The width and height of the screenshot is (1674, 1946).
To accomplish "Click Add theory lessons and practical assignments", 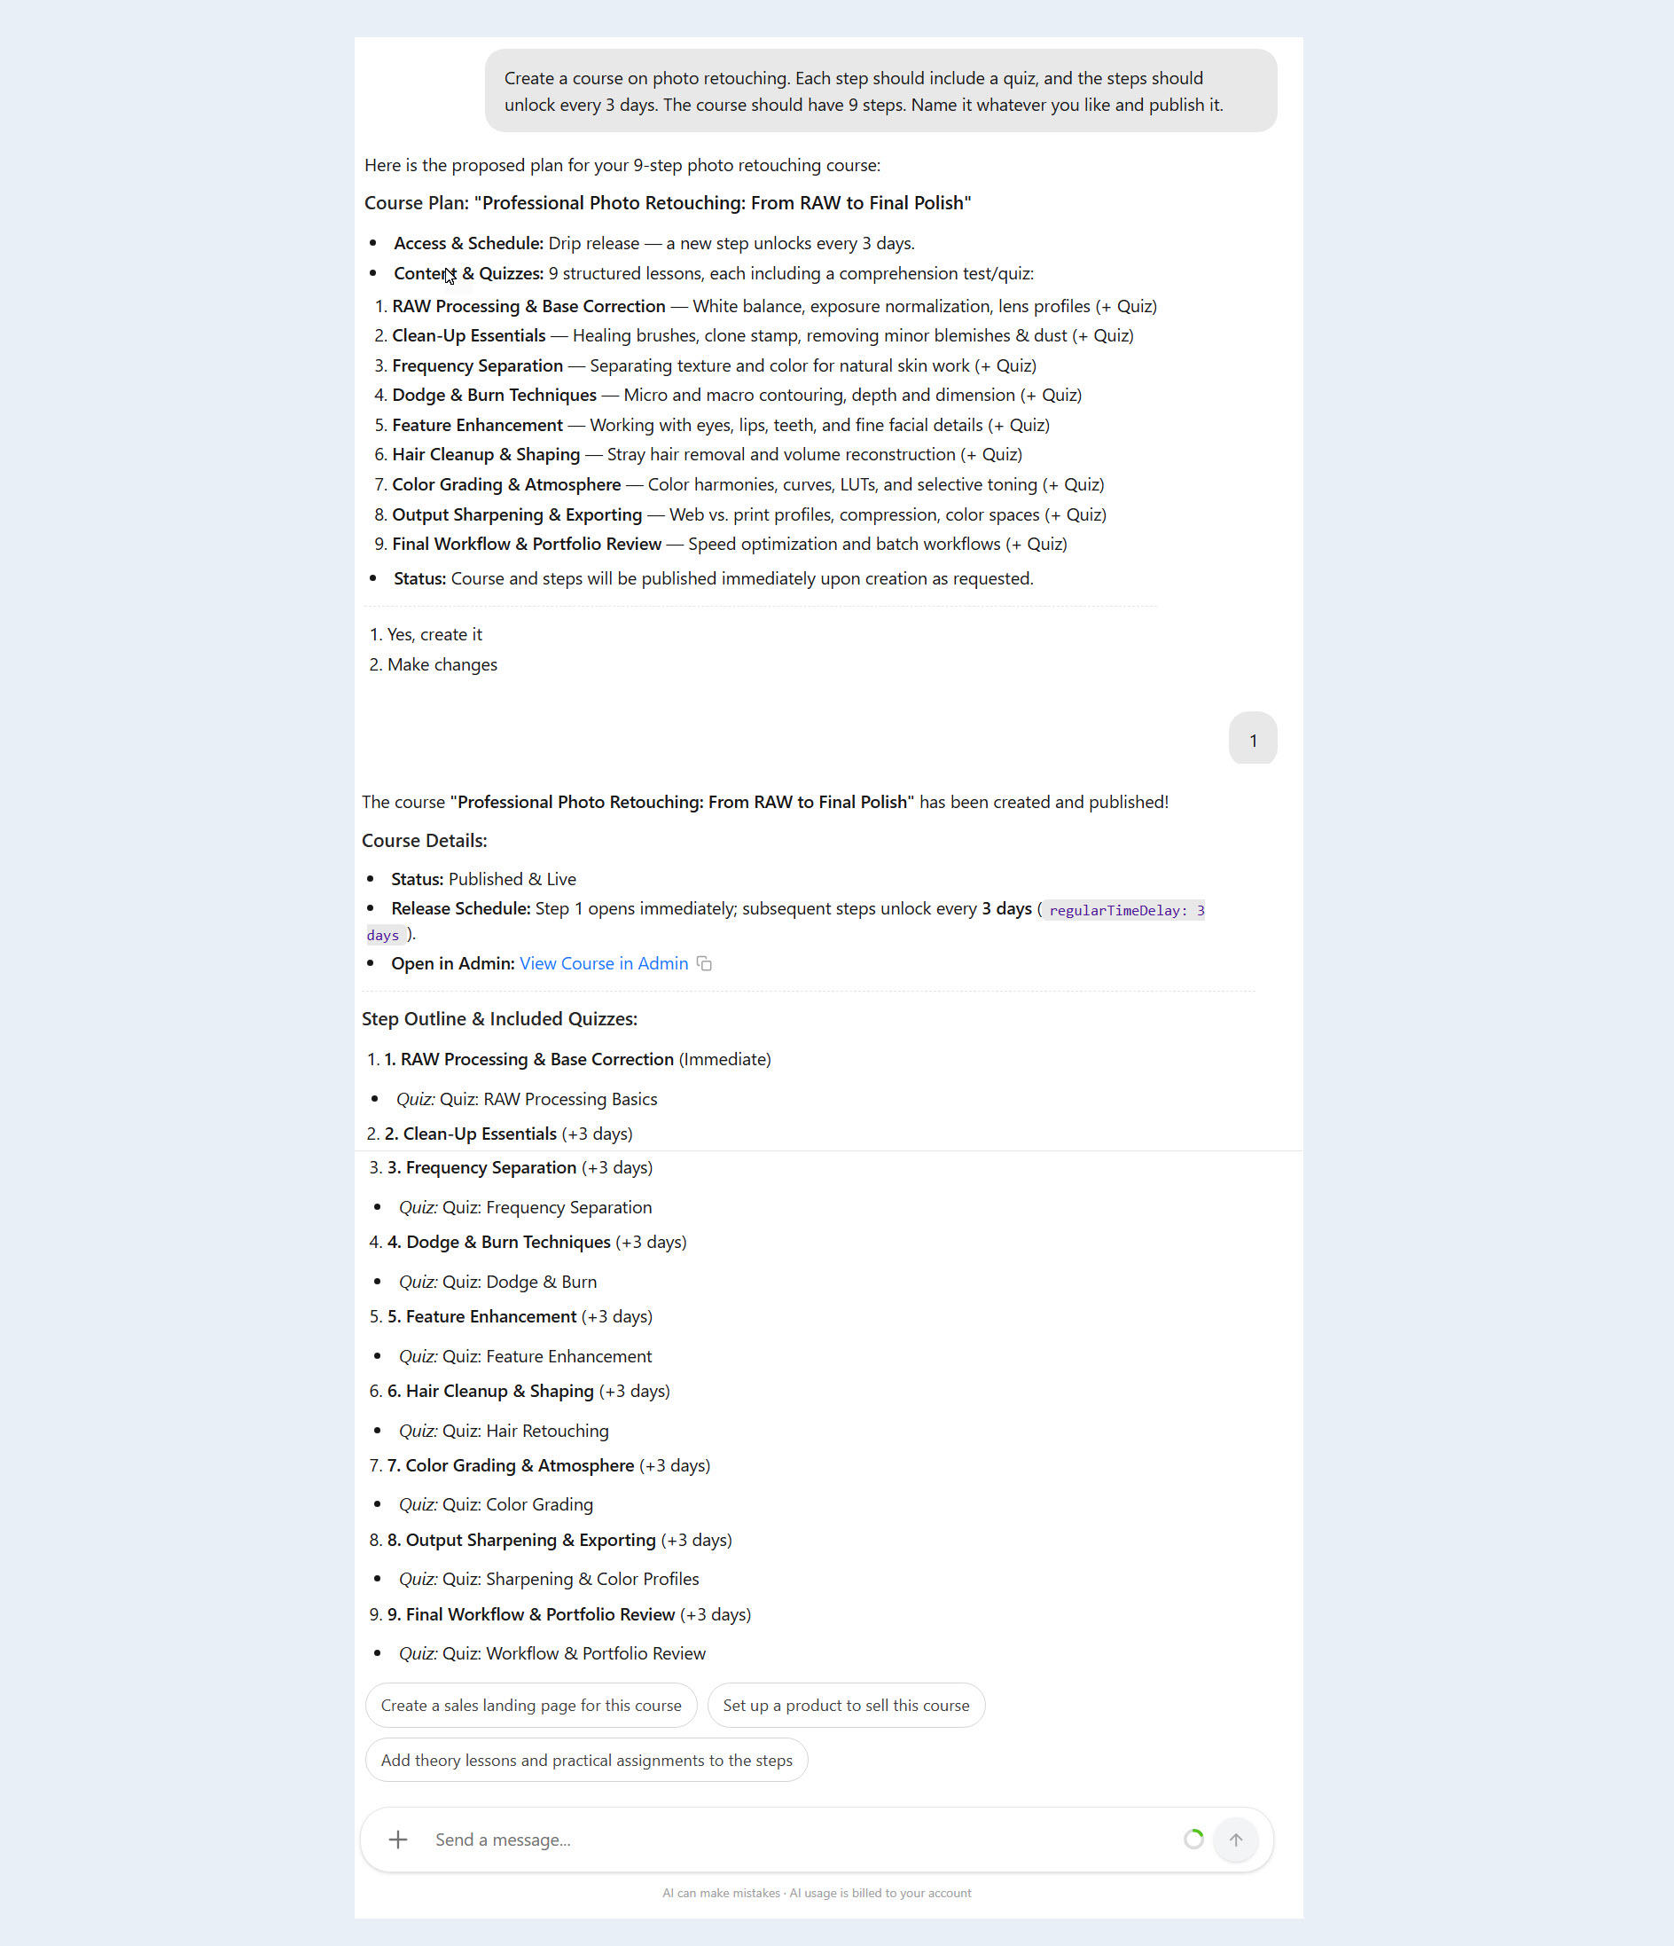I will (x=587, y=1760).
